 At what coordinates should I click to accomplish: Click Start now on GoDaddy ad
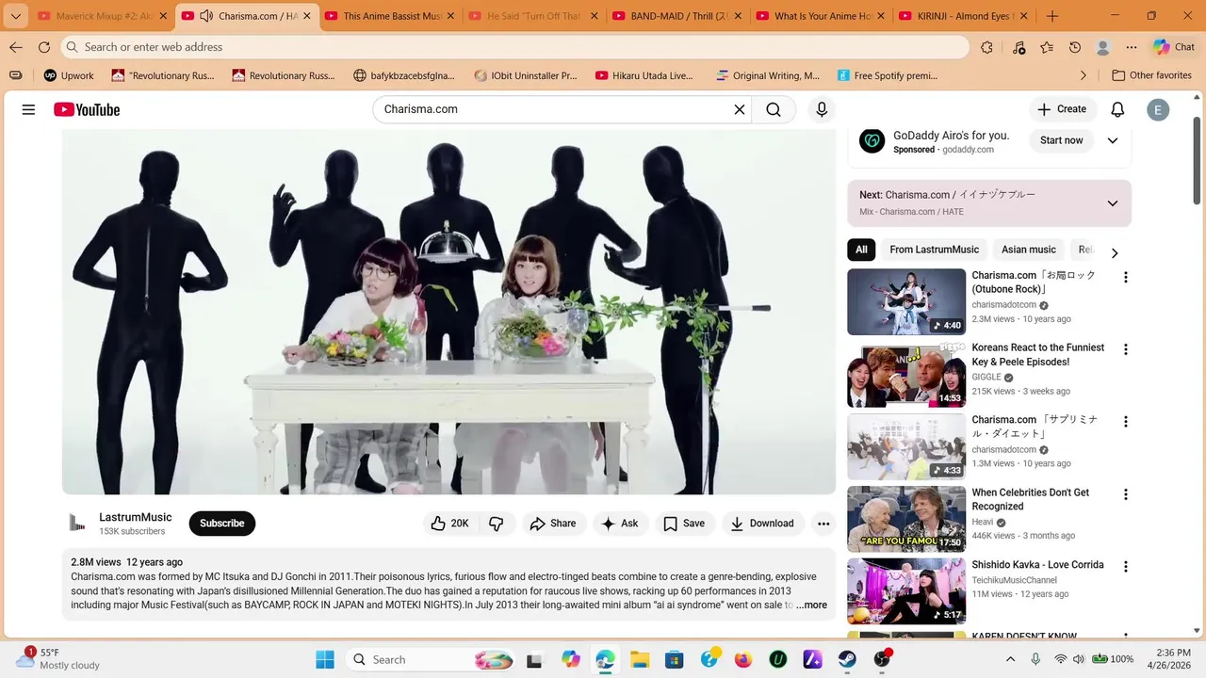click(x=1062, y=140)
